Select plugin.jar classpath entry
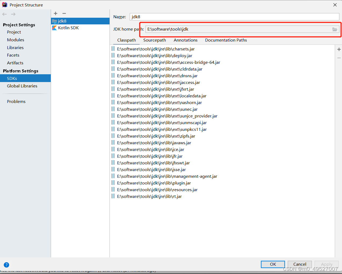 coord(154,183)
